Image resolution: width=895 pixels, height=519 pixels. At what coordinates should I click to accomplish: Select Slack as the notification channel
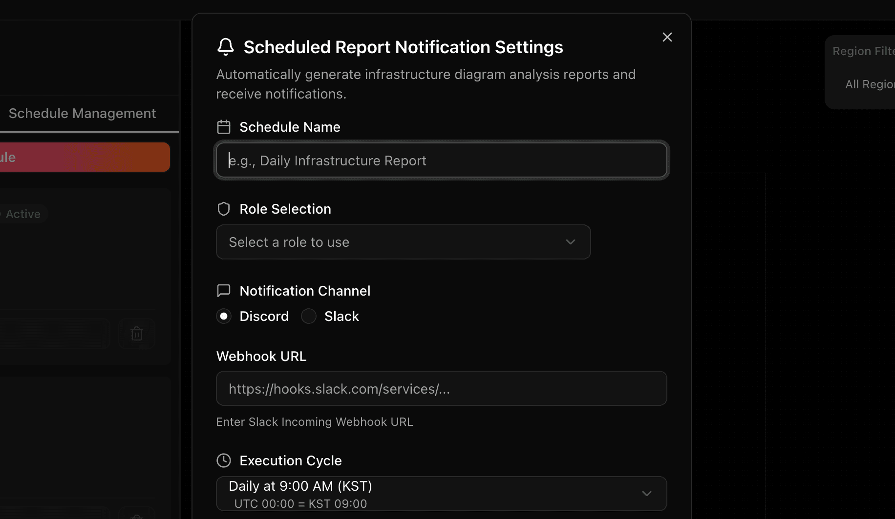click(309, 316)
